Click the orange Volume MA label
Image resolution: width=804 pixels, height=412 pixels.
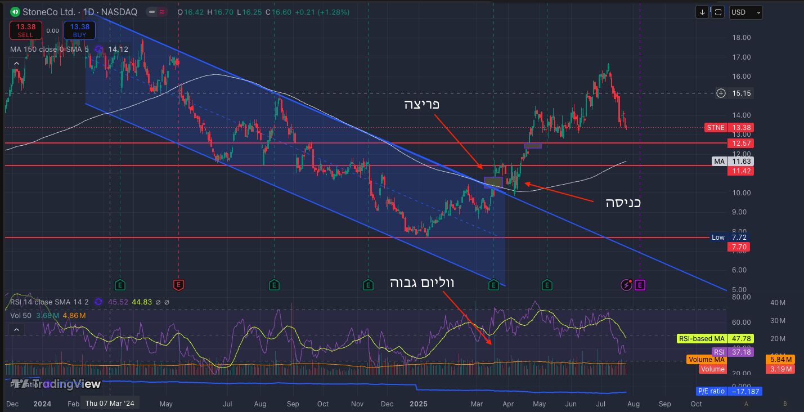tap(707, 360)
